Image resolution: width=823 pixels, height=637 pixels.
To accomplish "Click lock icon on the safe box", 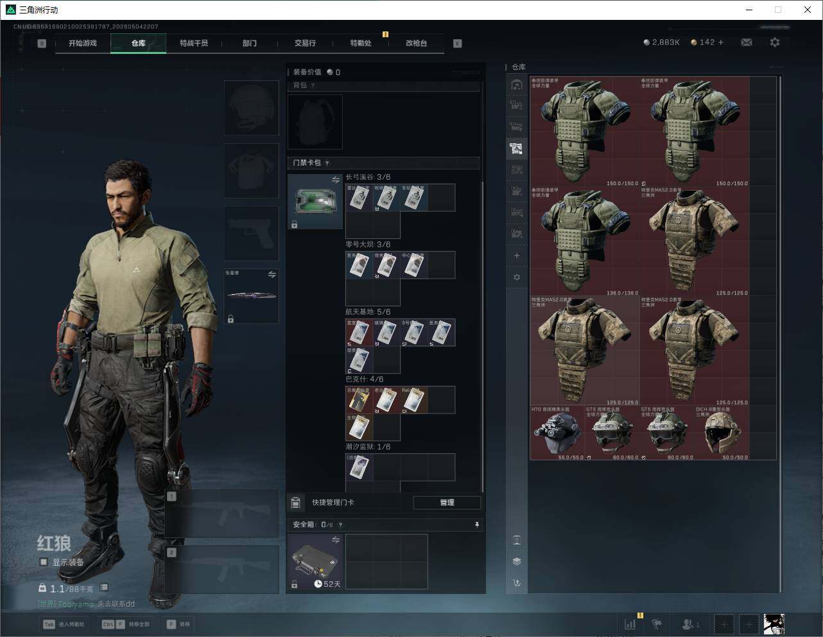I will [295, 584].
